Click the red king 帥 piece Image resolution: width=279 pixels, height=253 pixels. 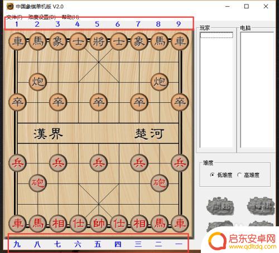coord(99,224)
